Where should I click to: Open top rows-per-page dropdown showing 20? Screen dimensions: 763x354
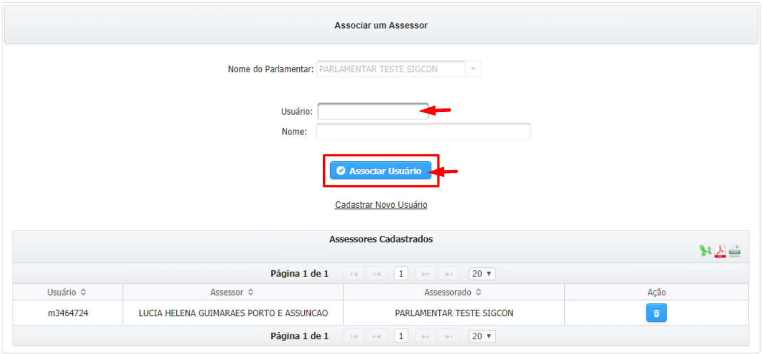(x=482, y=274)
